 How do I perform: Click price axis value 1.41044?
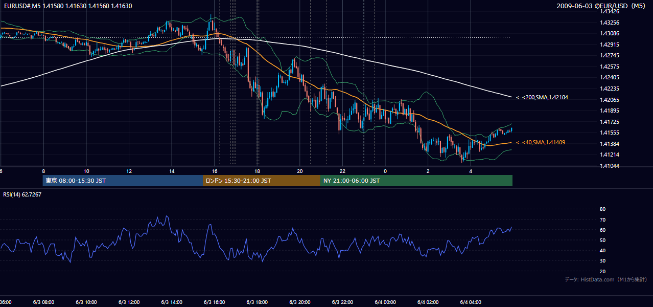point(609,166)
